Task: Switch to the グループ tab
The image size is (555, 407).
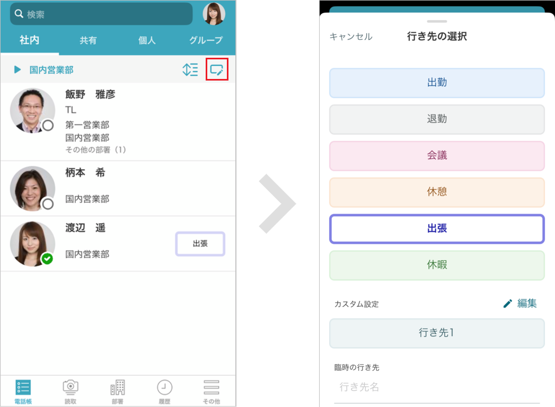Action: [206, 40]
